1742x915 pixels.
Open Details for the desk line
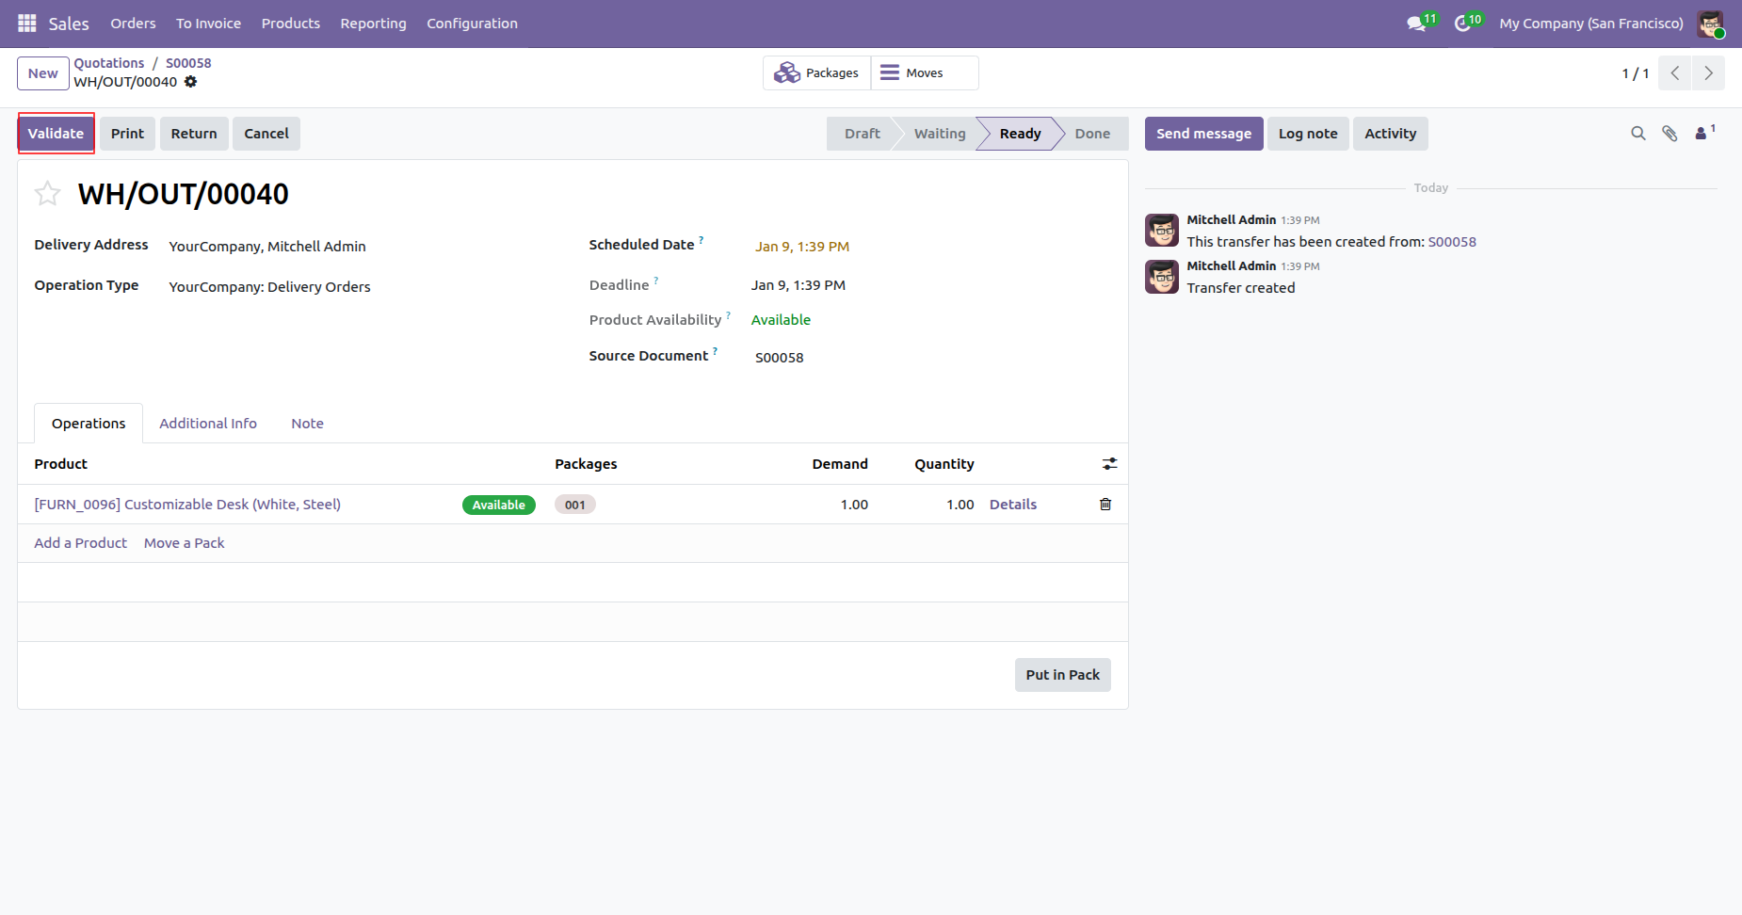click(1013, 505)
